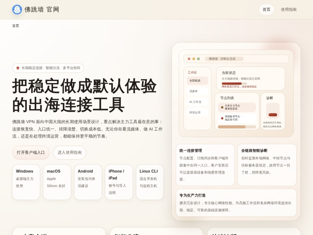The height and width of the screenshot is (235, 313).
Task: Click the 工作区 label in the mockup
Action: point(192,73)
